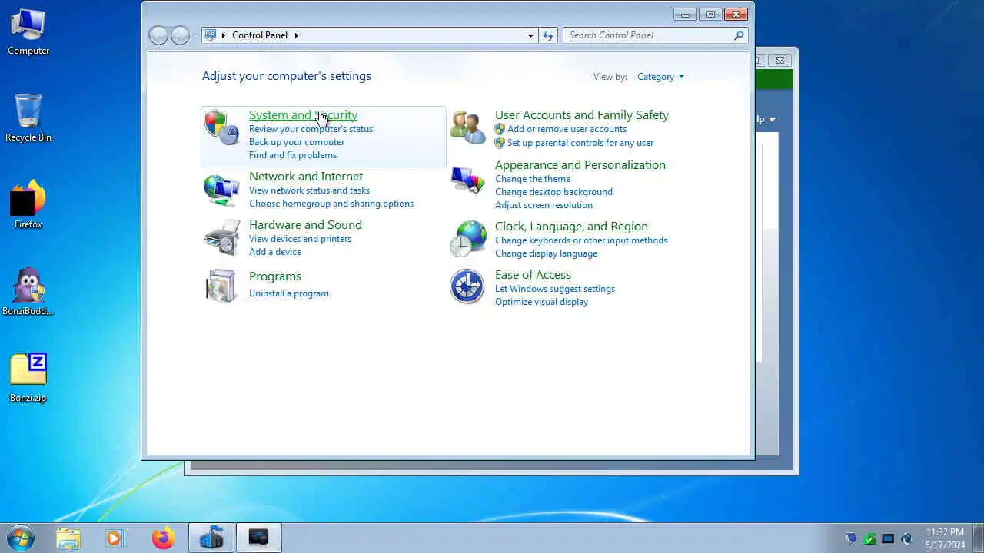Click the Show desktop strip at taskbar end
The height and width of the screenshot is (553, 984).
[x=978, y=538]
